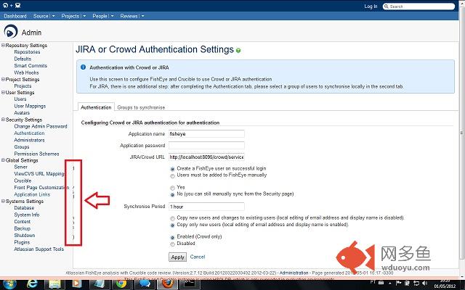Click the Admin section logo icon
The height and width of the screenshot is (290, 465).
click(11, 31)
